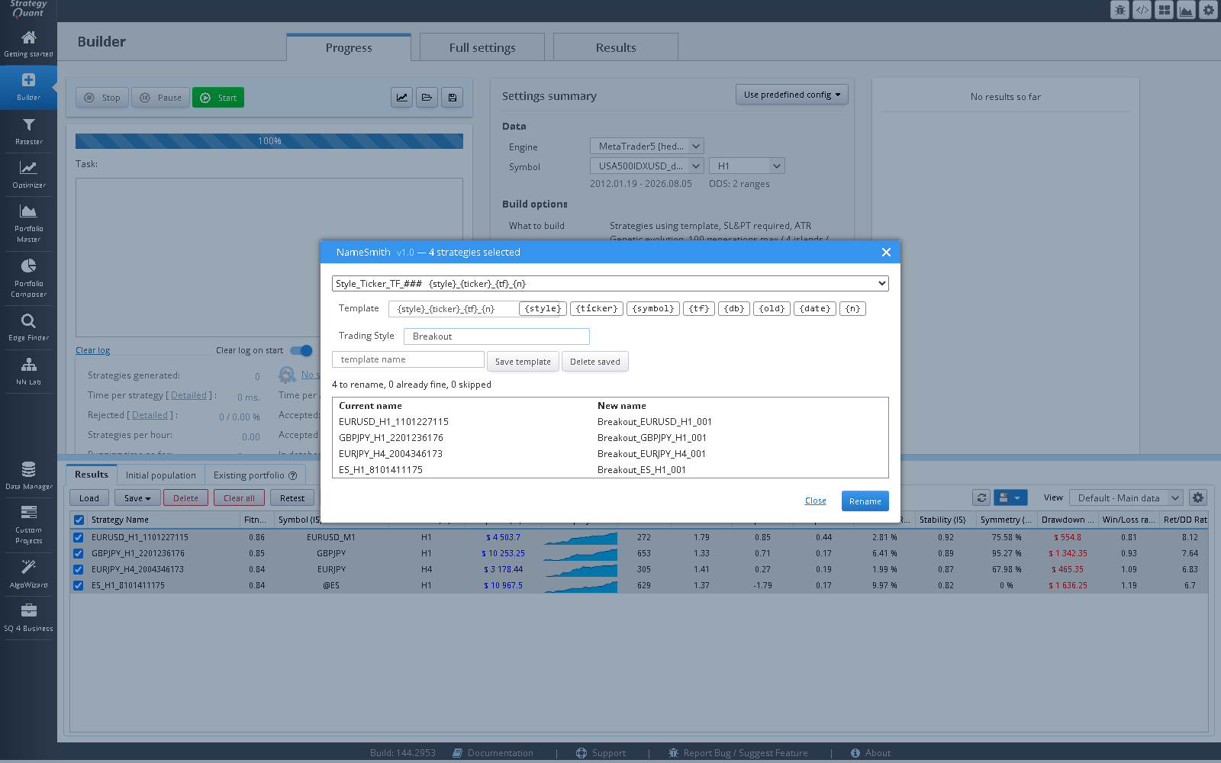
Task: Open the Optimizer sidebar module
Action: pyautogui.click(x=28, y=175)
